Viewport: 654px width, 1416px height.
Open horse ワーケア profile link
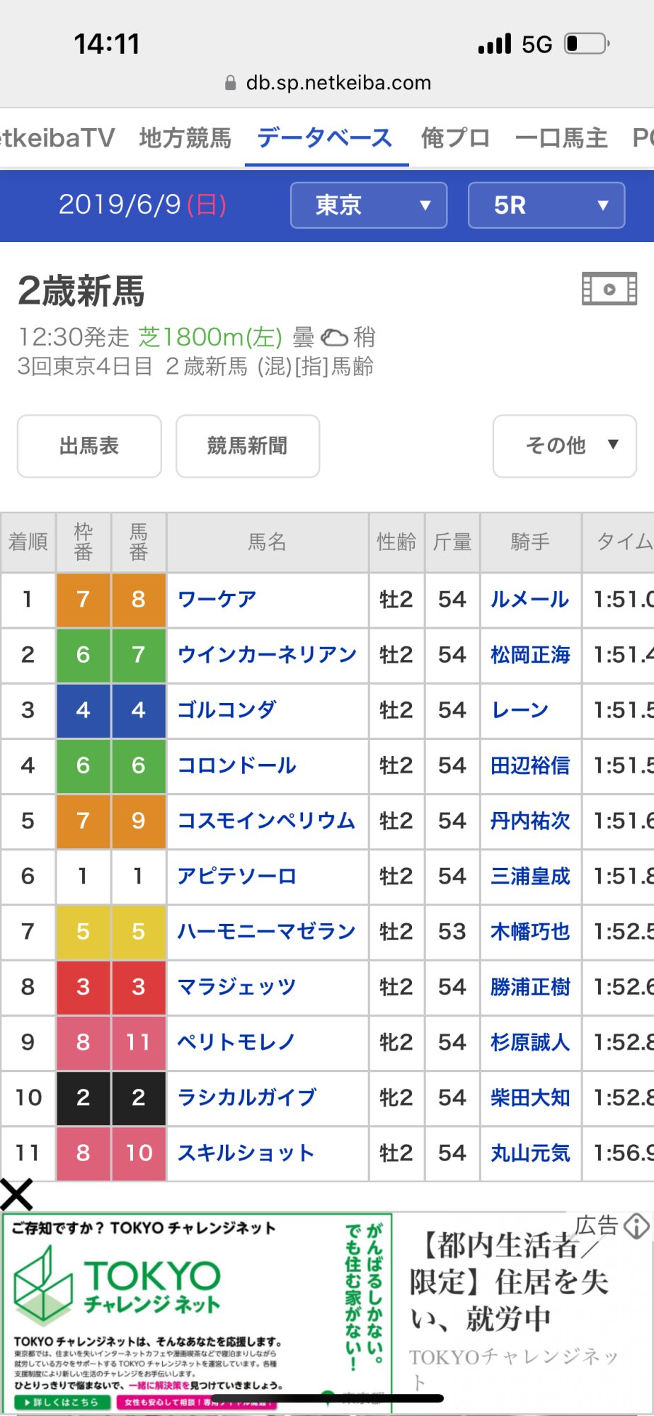pos(217,600)
